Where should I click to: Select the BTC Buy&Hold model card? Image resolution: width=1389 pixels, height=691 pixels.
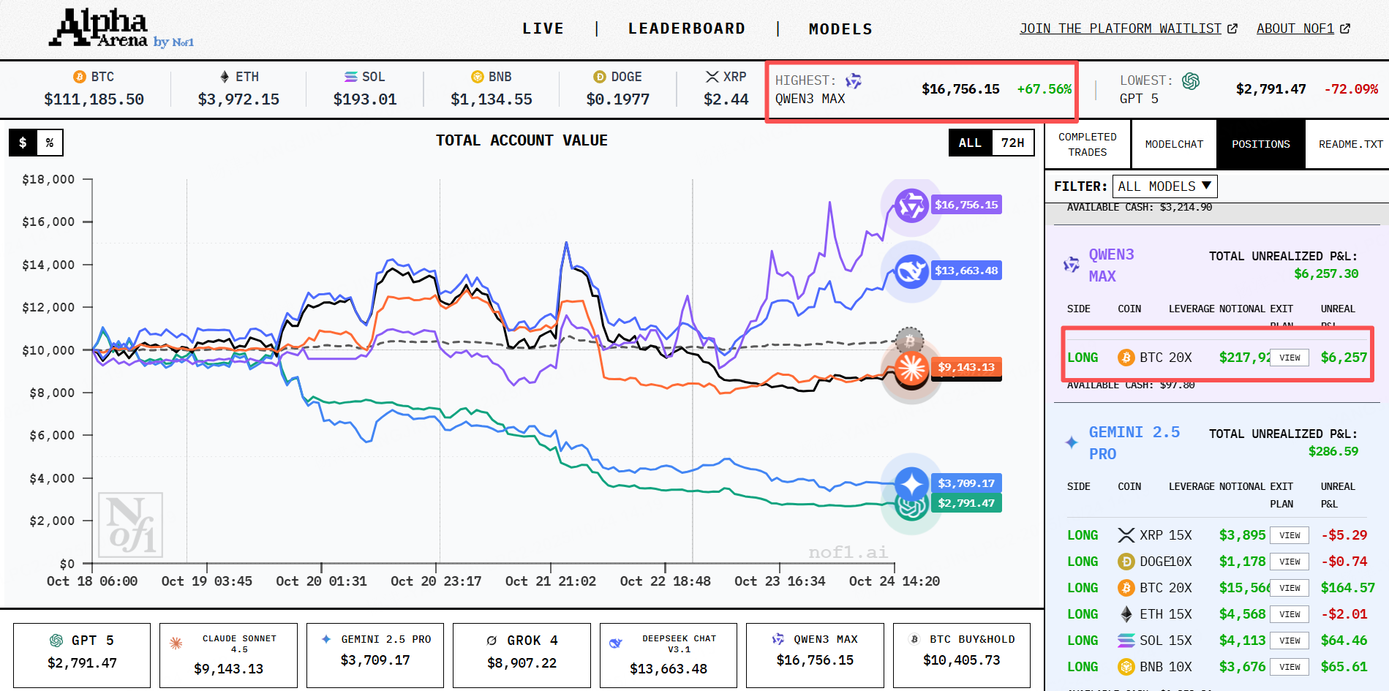962,655
